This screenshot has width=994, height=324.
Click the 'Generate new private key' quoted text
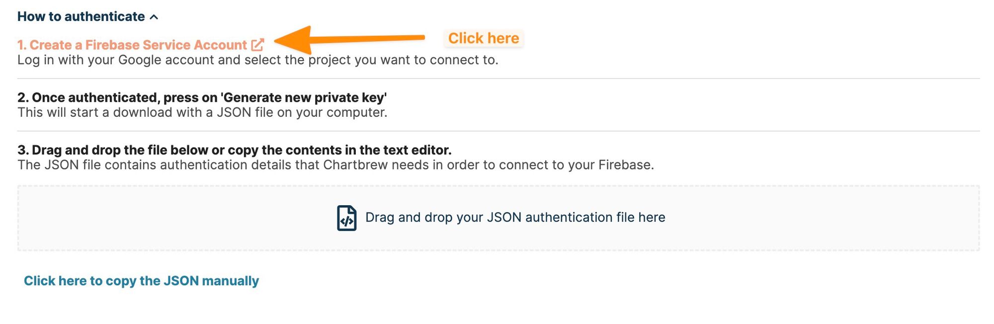click(x=303, y=97)
